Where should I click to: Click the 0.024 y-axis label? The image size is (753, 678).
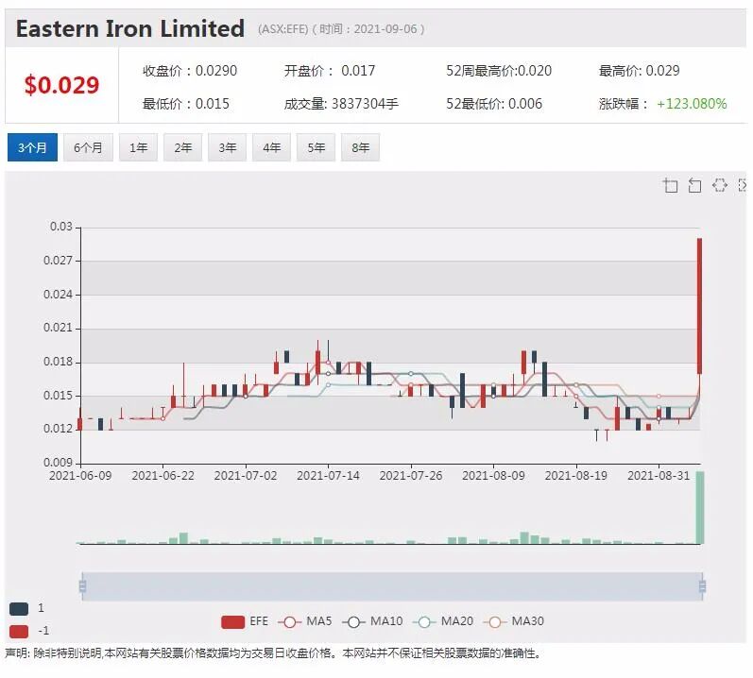click(x=59, y=294)
